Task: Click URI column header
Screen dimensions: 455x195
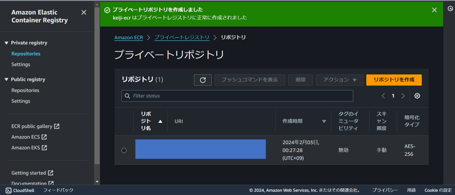Action: click(179, 121)
